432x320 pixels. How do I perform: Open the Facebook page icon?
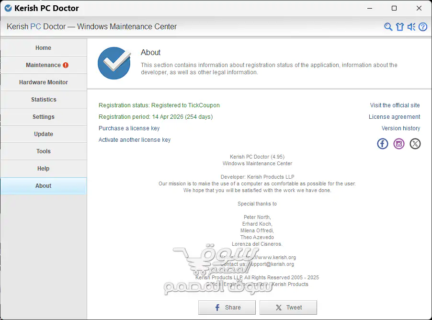[x=382, y=143]
